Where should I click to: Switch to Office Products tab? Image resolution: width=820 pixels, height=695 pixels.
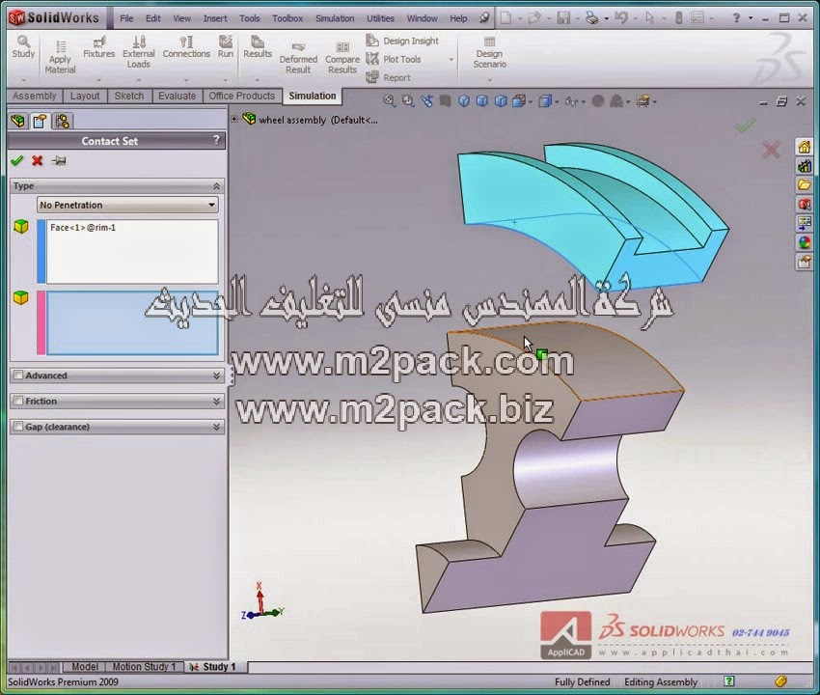click(x=241, y=96)
